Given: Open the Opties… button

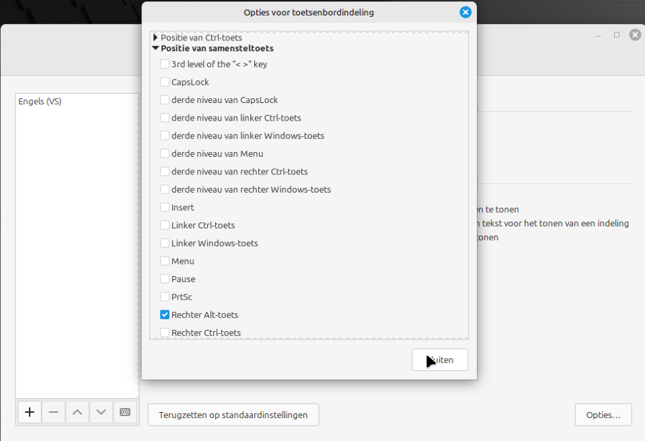Looking at the screenshot, I should [603, 415].
